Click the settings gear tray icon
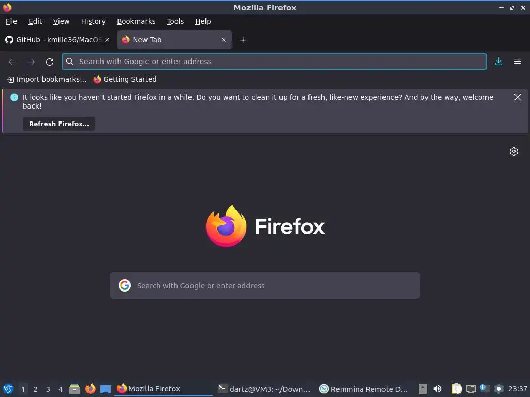 click(498, 389)
